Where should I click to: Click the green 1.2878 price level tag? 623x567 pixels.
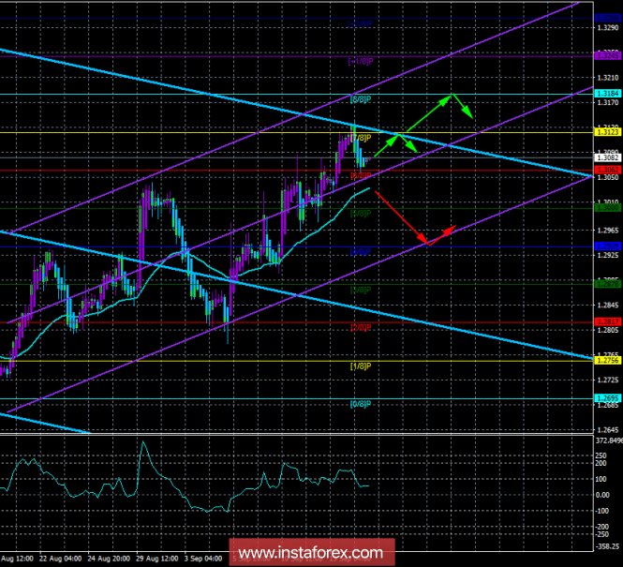[607, 284]
